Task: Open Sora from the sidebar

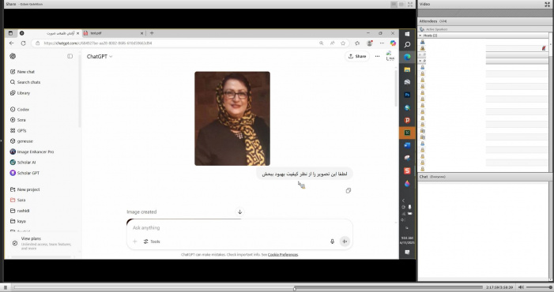Action: pyautogui.click(x=18, y=120)
